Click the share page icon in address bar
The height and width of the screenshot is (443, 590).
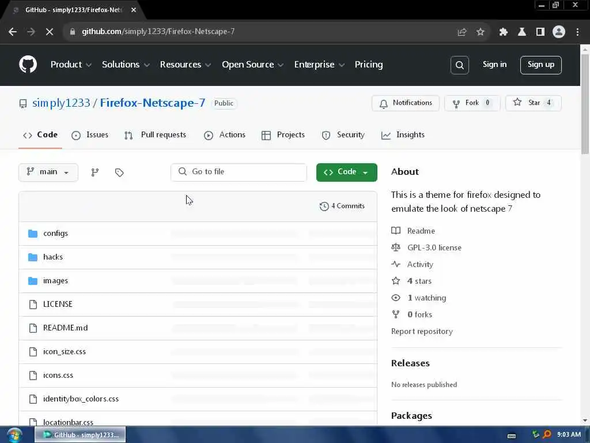pos(462,32)
